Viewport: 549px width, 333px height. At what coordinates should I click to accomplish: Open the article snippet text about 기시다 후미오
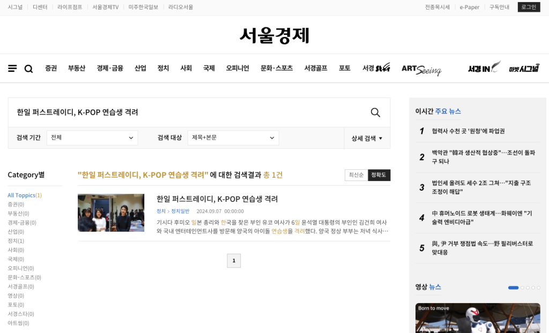pyautogui.click(x=272, y=226)
